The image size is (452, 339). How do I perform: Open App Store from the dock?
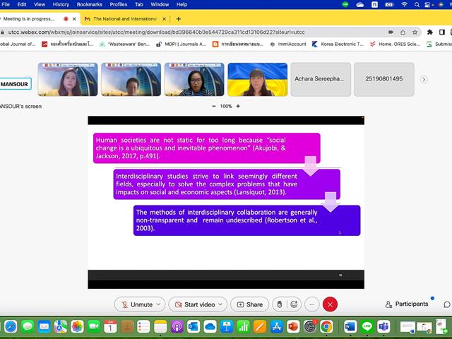click(276, 326)
